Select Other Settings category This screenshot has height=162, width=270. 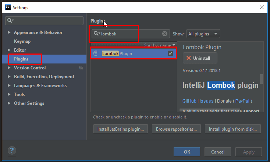tap(29, 103)
